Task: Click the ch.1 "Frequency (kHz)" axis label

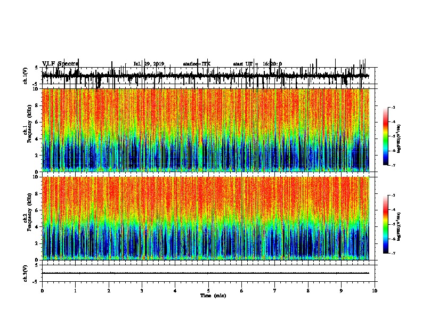Action: 29,124
